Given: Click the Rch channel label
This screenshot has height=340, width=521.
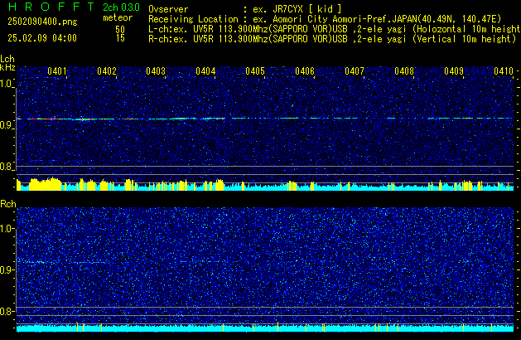Looking at the screenshot, I should [x=8, y=204].
